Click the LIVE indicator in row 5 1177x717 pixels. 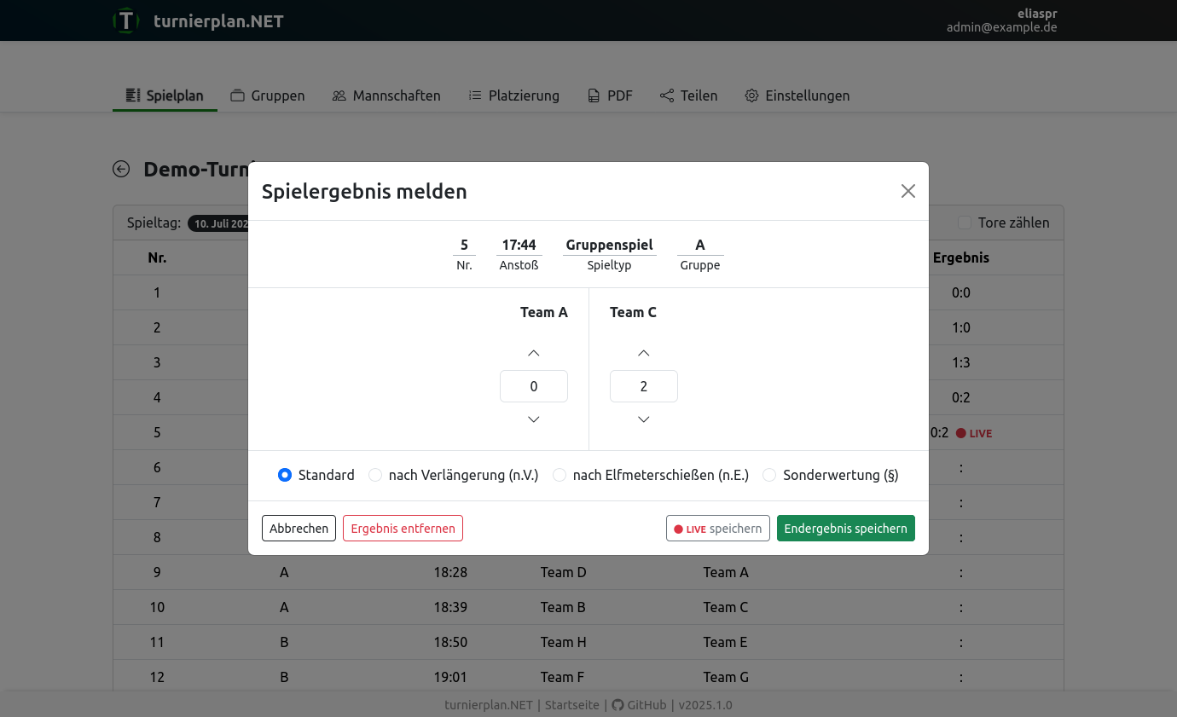[974, 433]
